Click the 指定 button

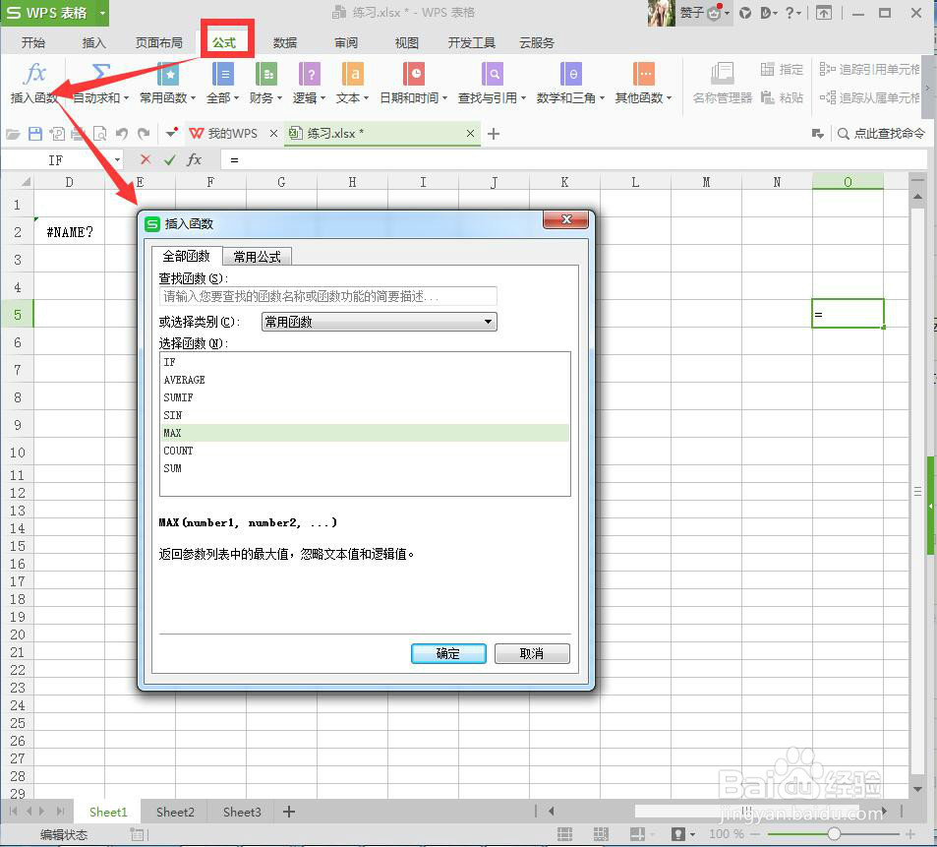783,69
